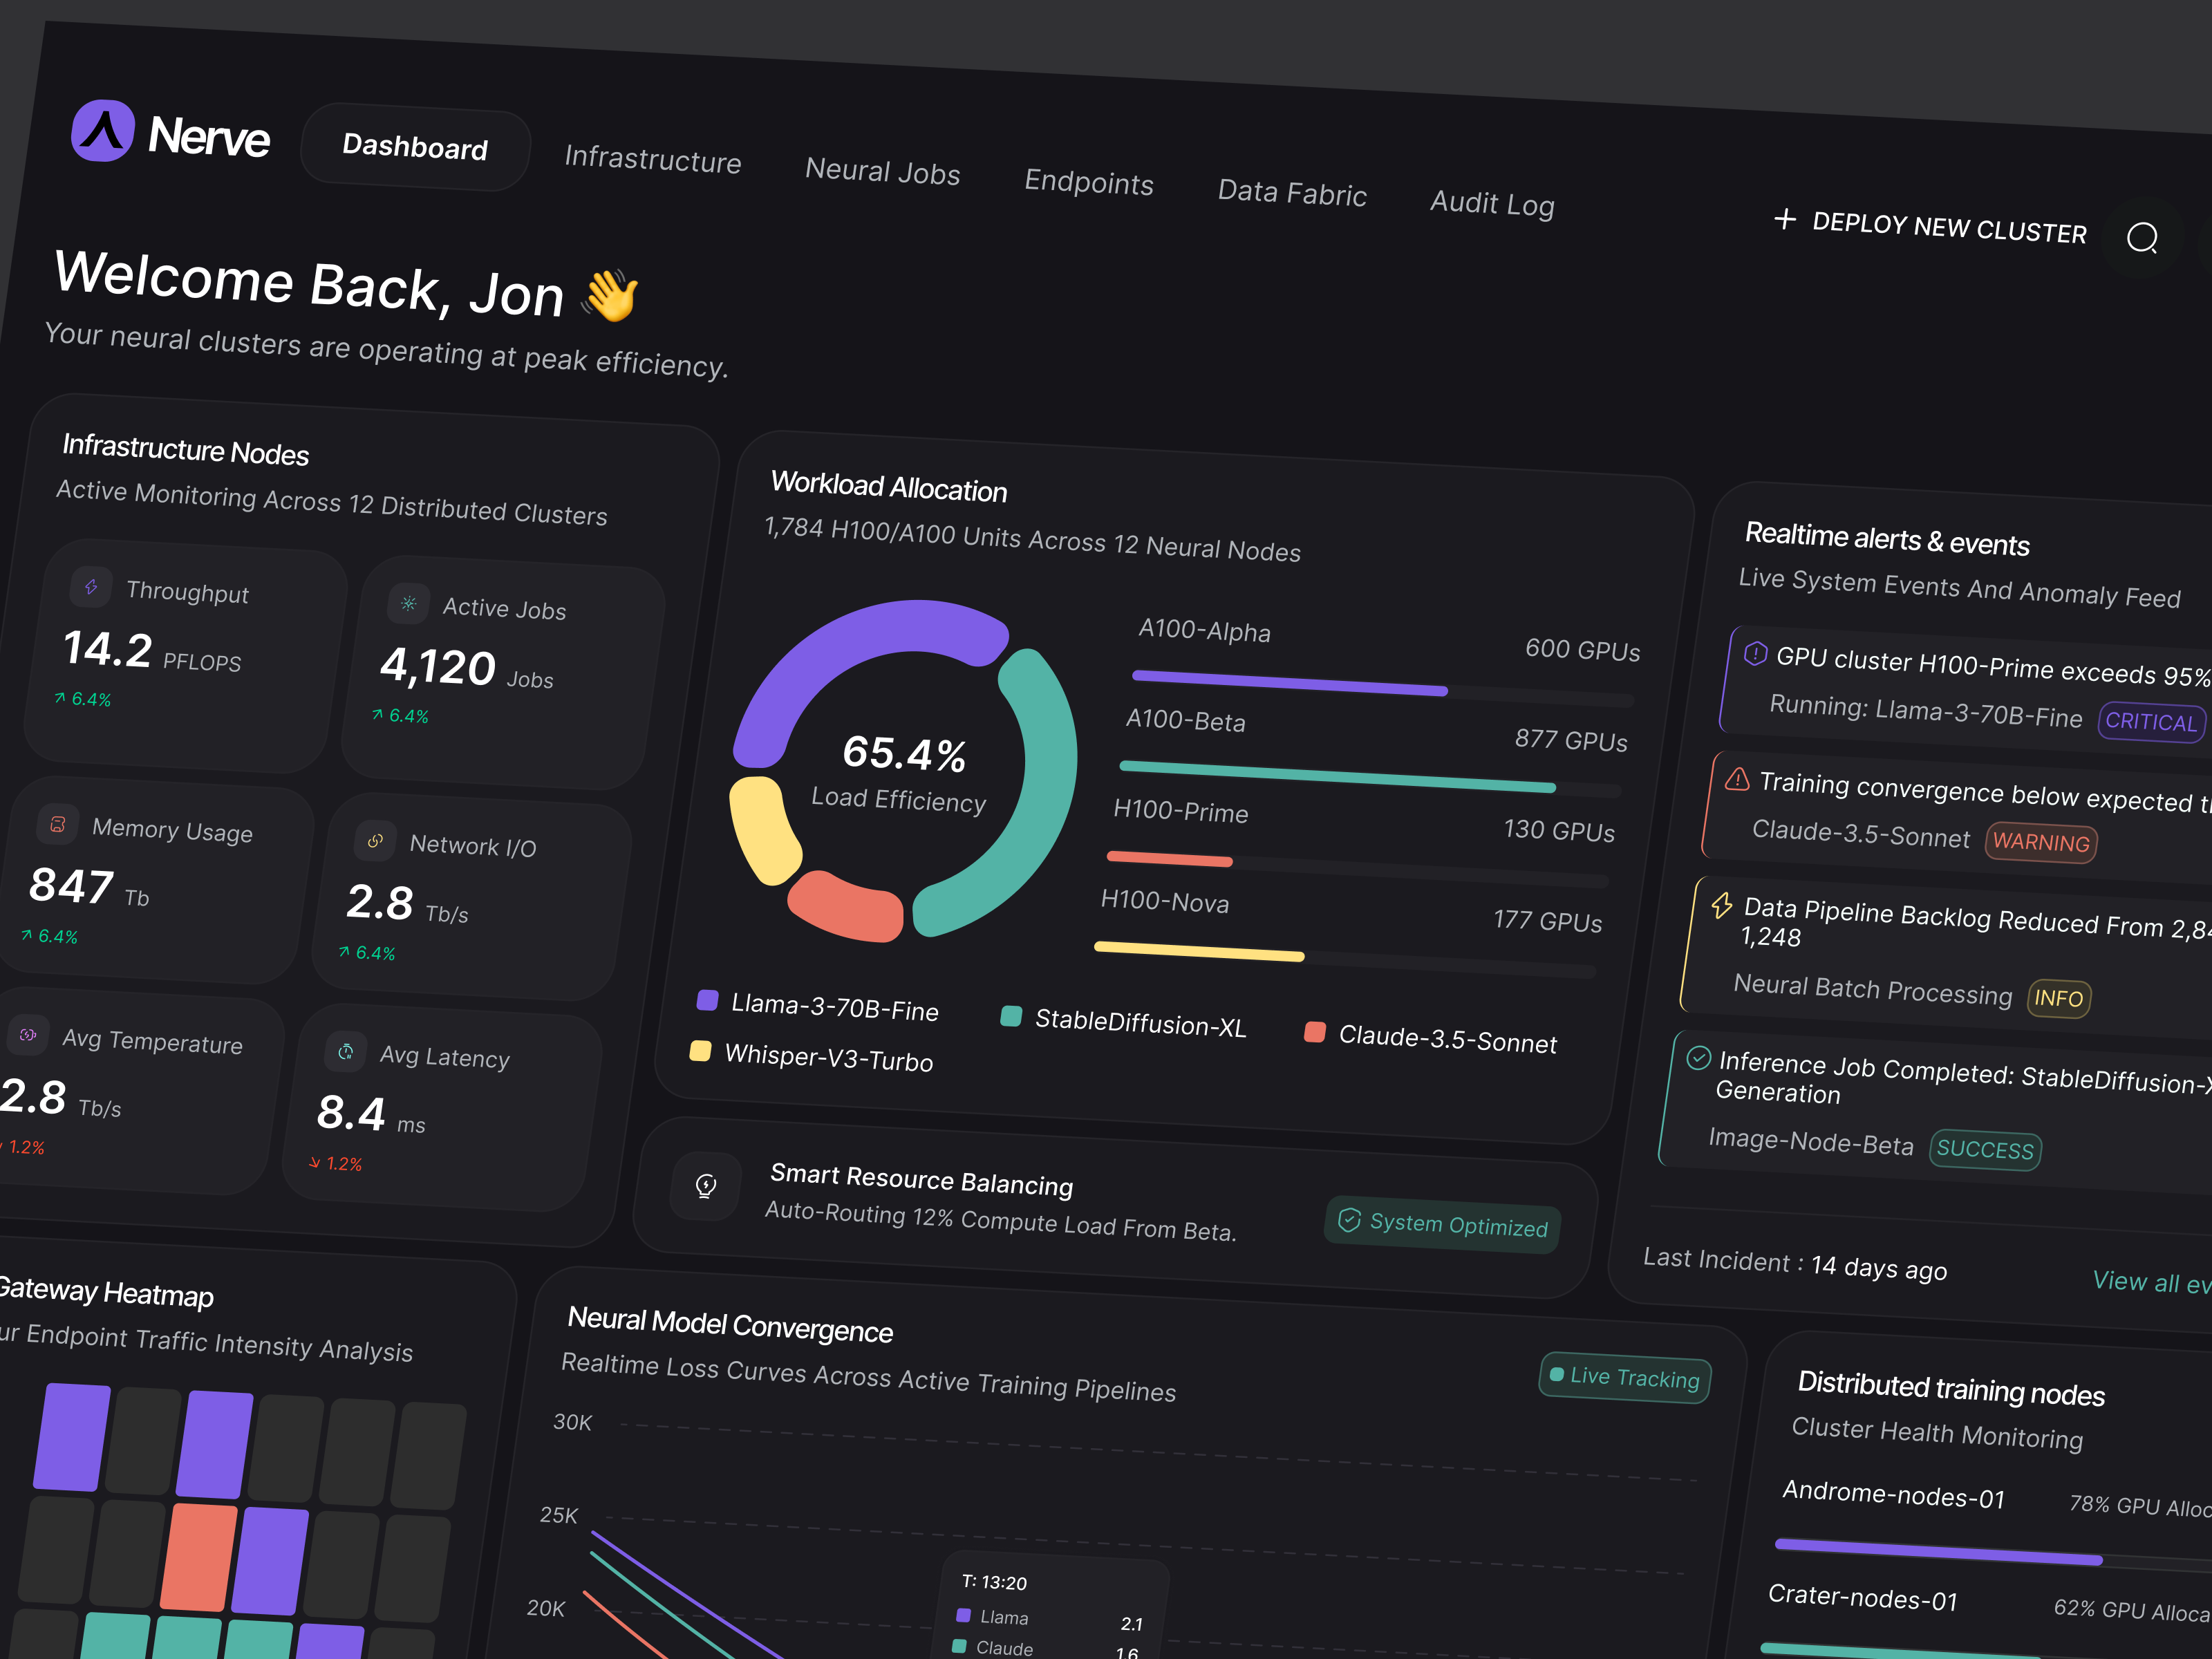Click the Neural Batch Processing label
The height and width of the screenshot is (1659, 2212).
pos(1872,989)
